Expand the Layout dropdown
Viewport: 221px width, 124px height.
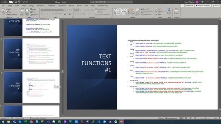pos(34,9)
